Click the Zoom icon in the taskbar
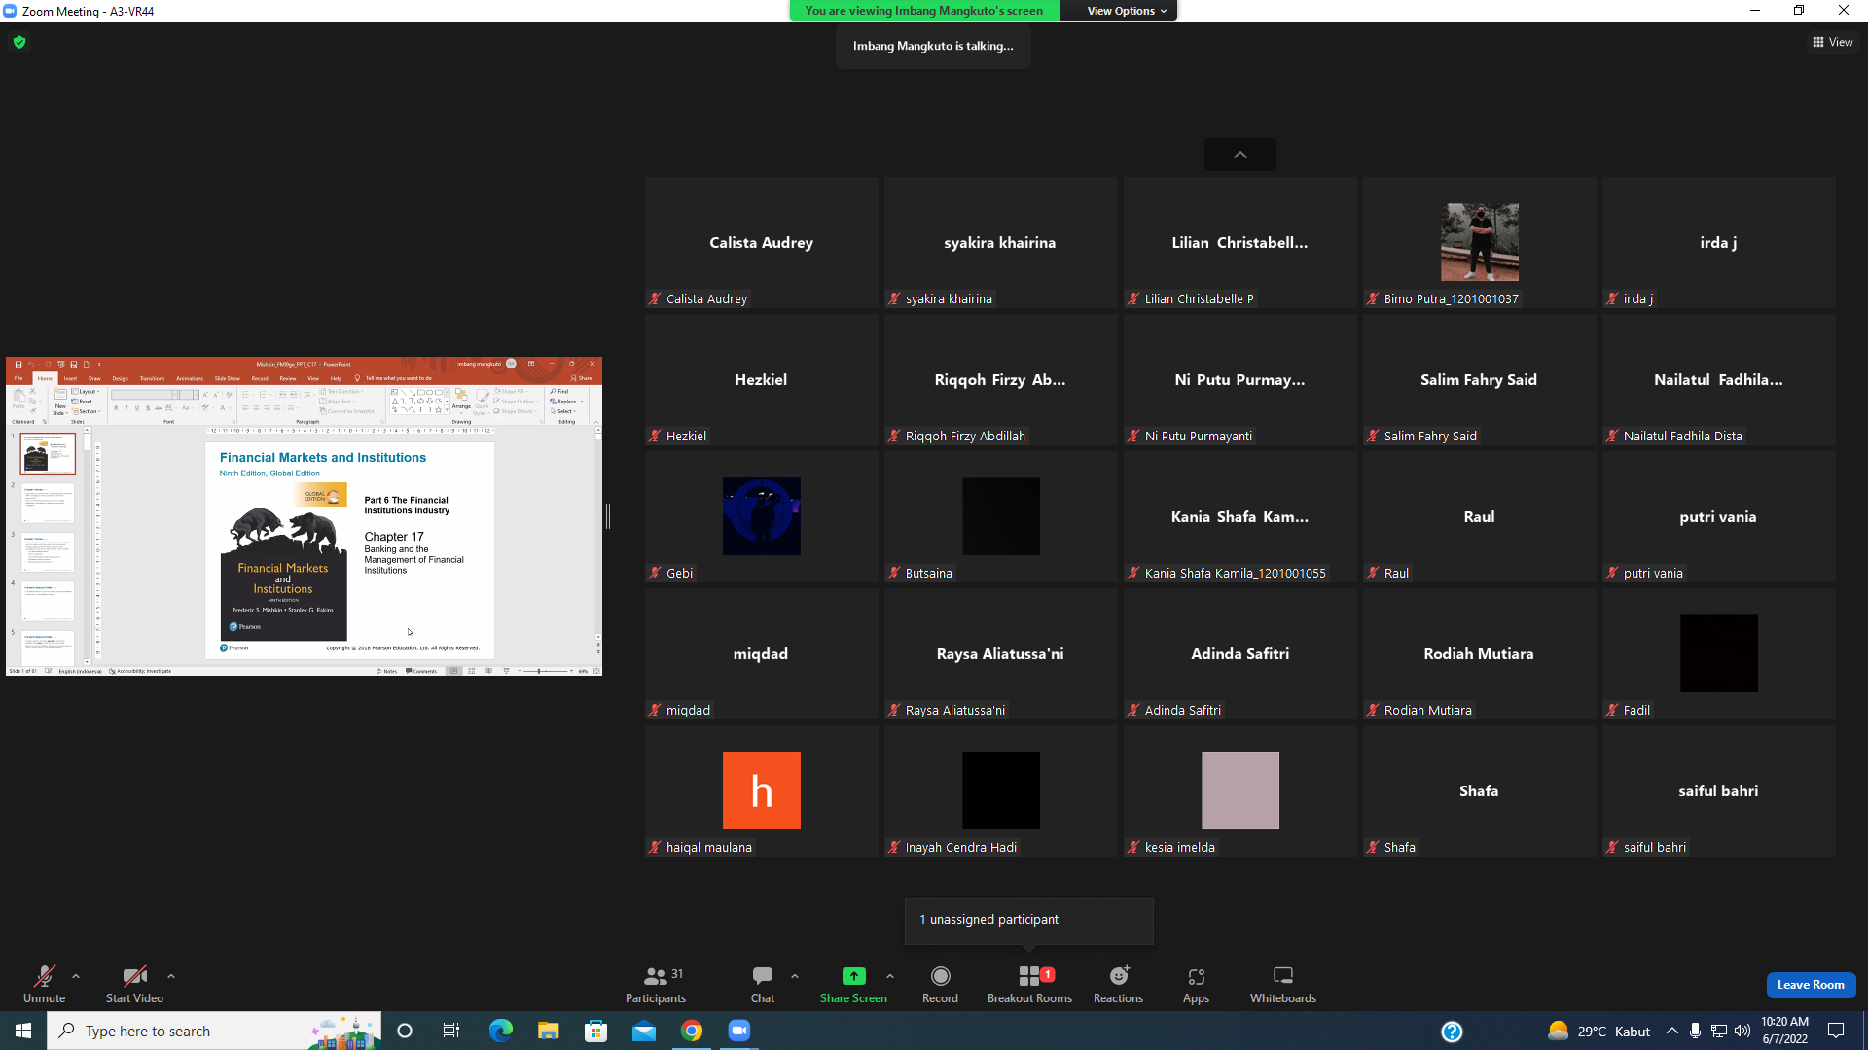The height and width of the screenshot is (1050, 1868). click(739, 1031)
